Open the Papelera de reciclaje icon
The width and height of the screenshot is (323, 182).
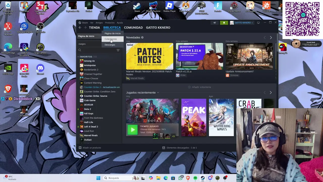coord(8,8)
